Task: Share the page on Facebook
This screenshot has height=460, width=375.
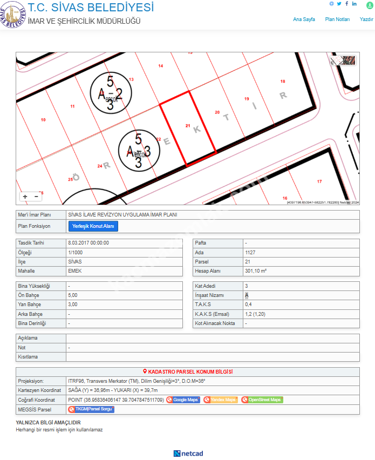Action: 346,4
